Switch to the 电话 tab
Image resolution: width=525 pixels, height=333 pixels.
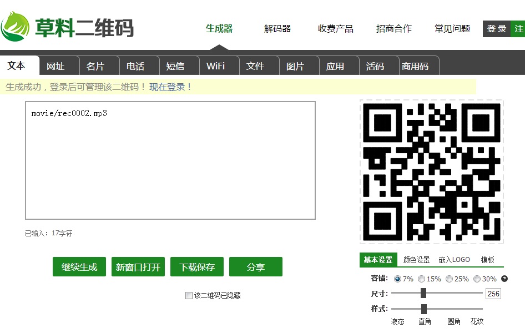[x=139, y=65]
